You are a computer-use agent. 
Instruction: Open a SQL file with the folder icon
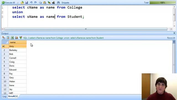tap(22, 2)
